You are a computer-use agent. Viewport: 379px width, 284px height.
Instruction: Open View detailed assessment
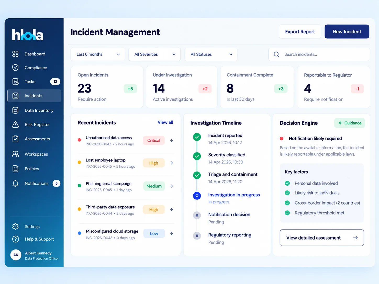click(322, 238)
